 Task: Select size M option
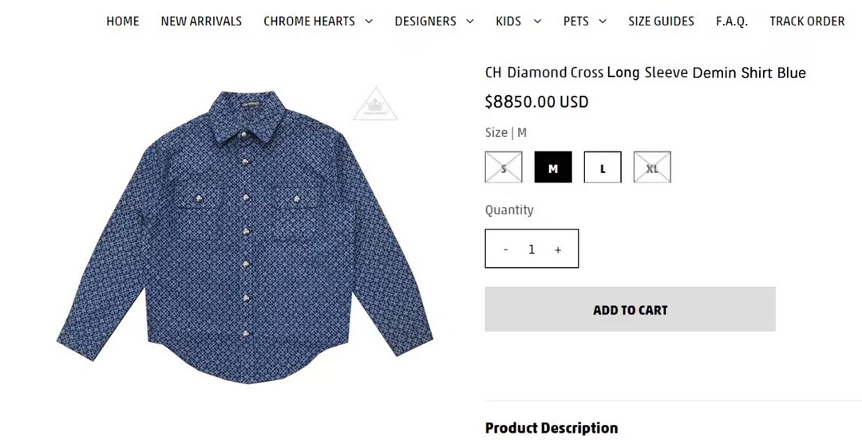click(553, 167)
